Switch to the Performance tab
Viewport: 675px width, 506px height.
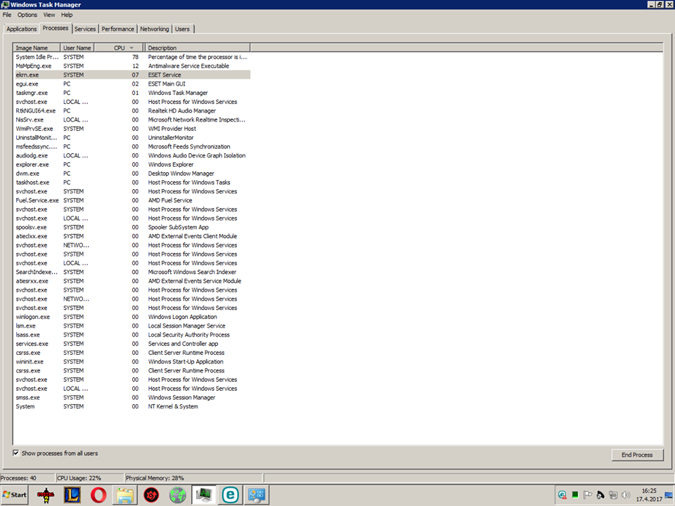pos(117,29)
